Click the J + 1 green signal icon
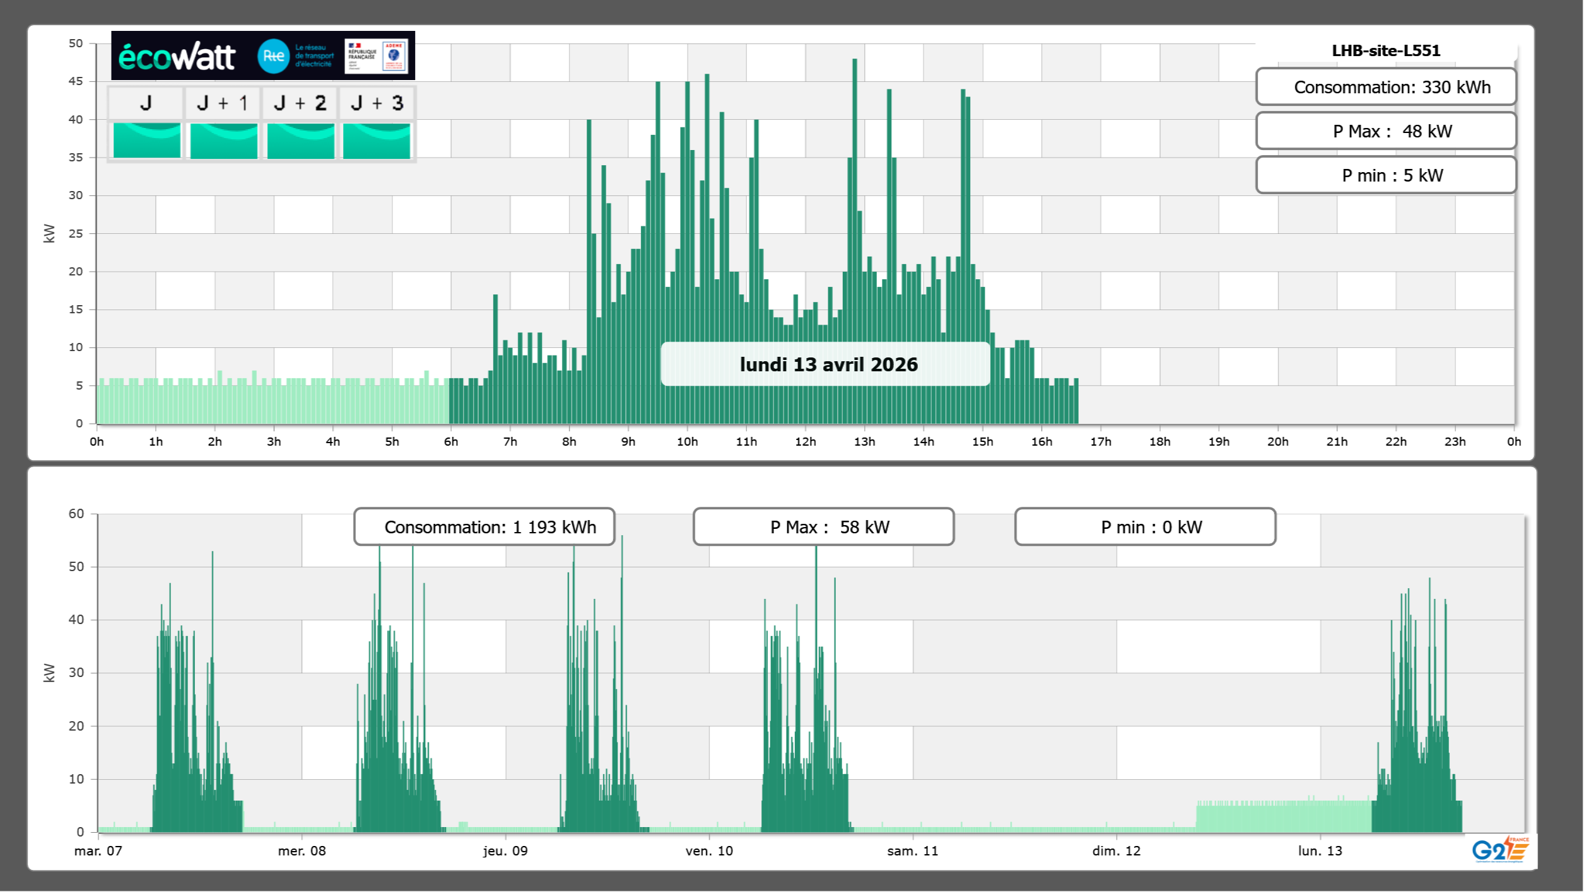The image size is (1584, 892). pyautogui.click(x=223, y=140)
